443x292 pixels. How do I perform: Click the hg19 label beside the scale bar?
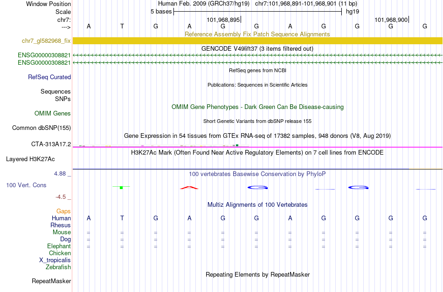pyautogui.click(x=353, y=12)
